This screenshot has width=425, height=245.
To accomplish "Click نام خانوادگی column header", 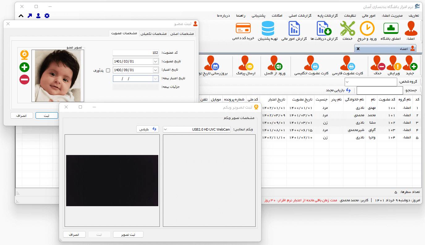I will pos(355,100).
